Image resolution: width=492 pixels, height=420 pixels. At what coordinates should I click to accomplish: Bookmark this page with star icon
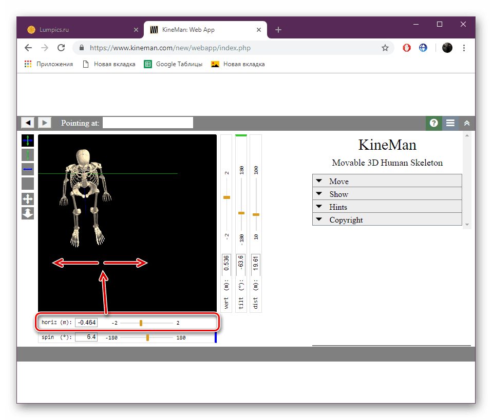385,48
